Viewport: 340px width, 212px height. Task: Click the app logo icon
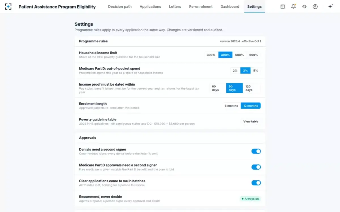point(8,7)
